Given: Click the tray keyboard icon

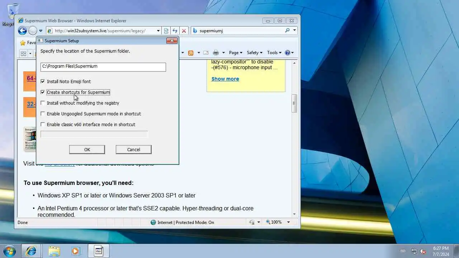Looking at the screenshot, I should point(403,251).
